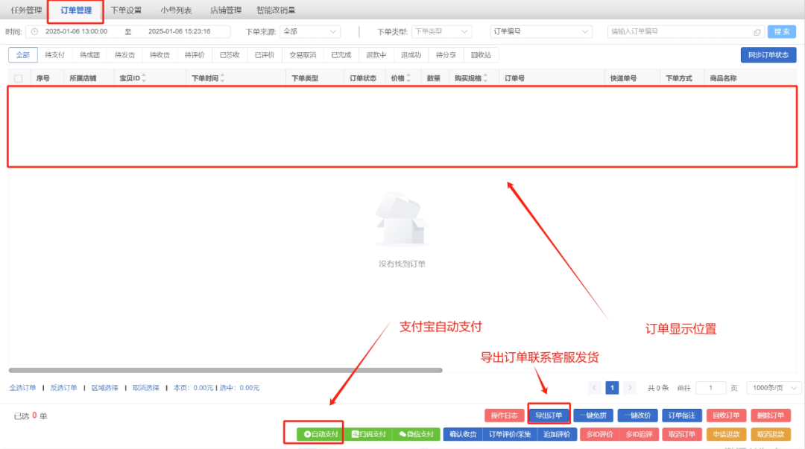Click the 全选订单 link at bottom left
Viewport: 805px width, 449px height.
pyautogui.click(x=22, y=387)
